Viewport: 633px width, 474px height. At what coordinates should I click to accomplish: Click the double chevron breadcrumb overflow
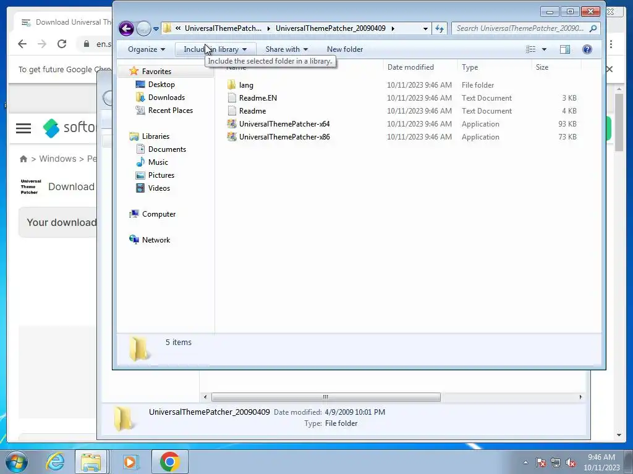point(178,28)
